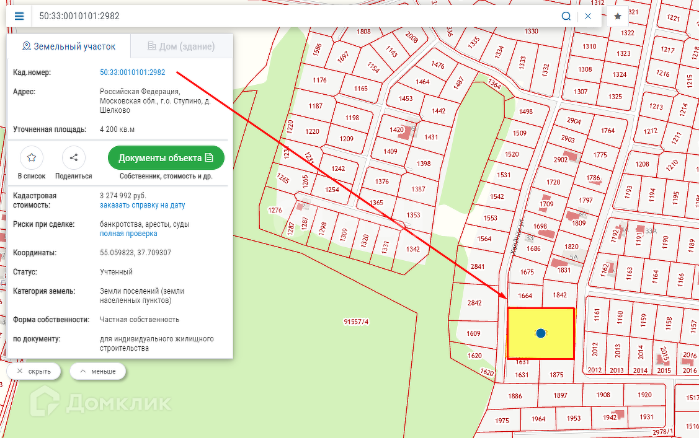Click the Поделиться share icon
This screenshot has height=438, width=699.
[x=73, y=158]
